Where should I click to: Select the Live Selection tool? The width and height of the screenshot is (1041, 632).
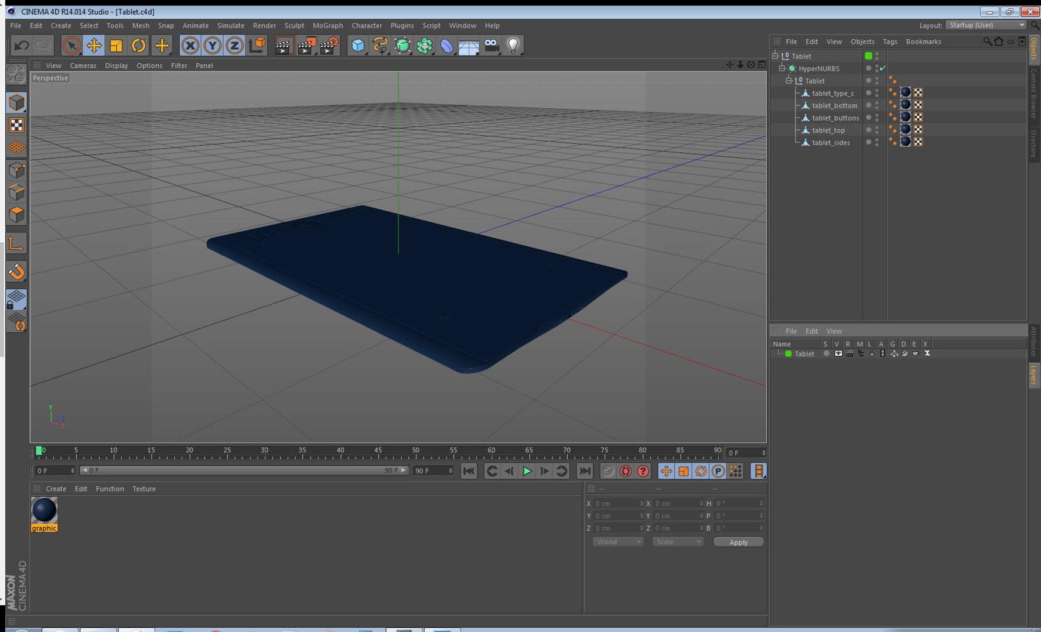point(71,45)
